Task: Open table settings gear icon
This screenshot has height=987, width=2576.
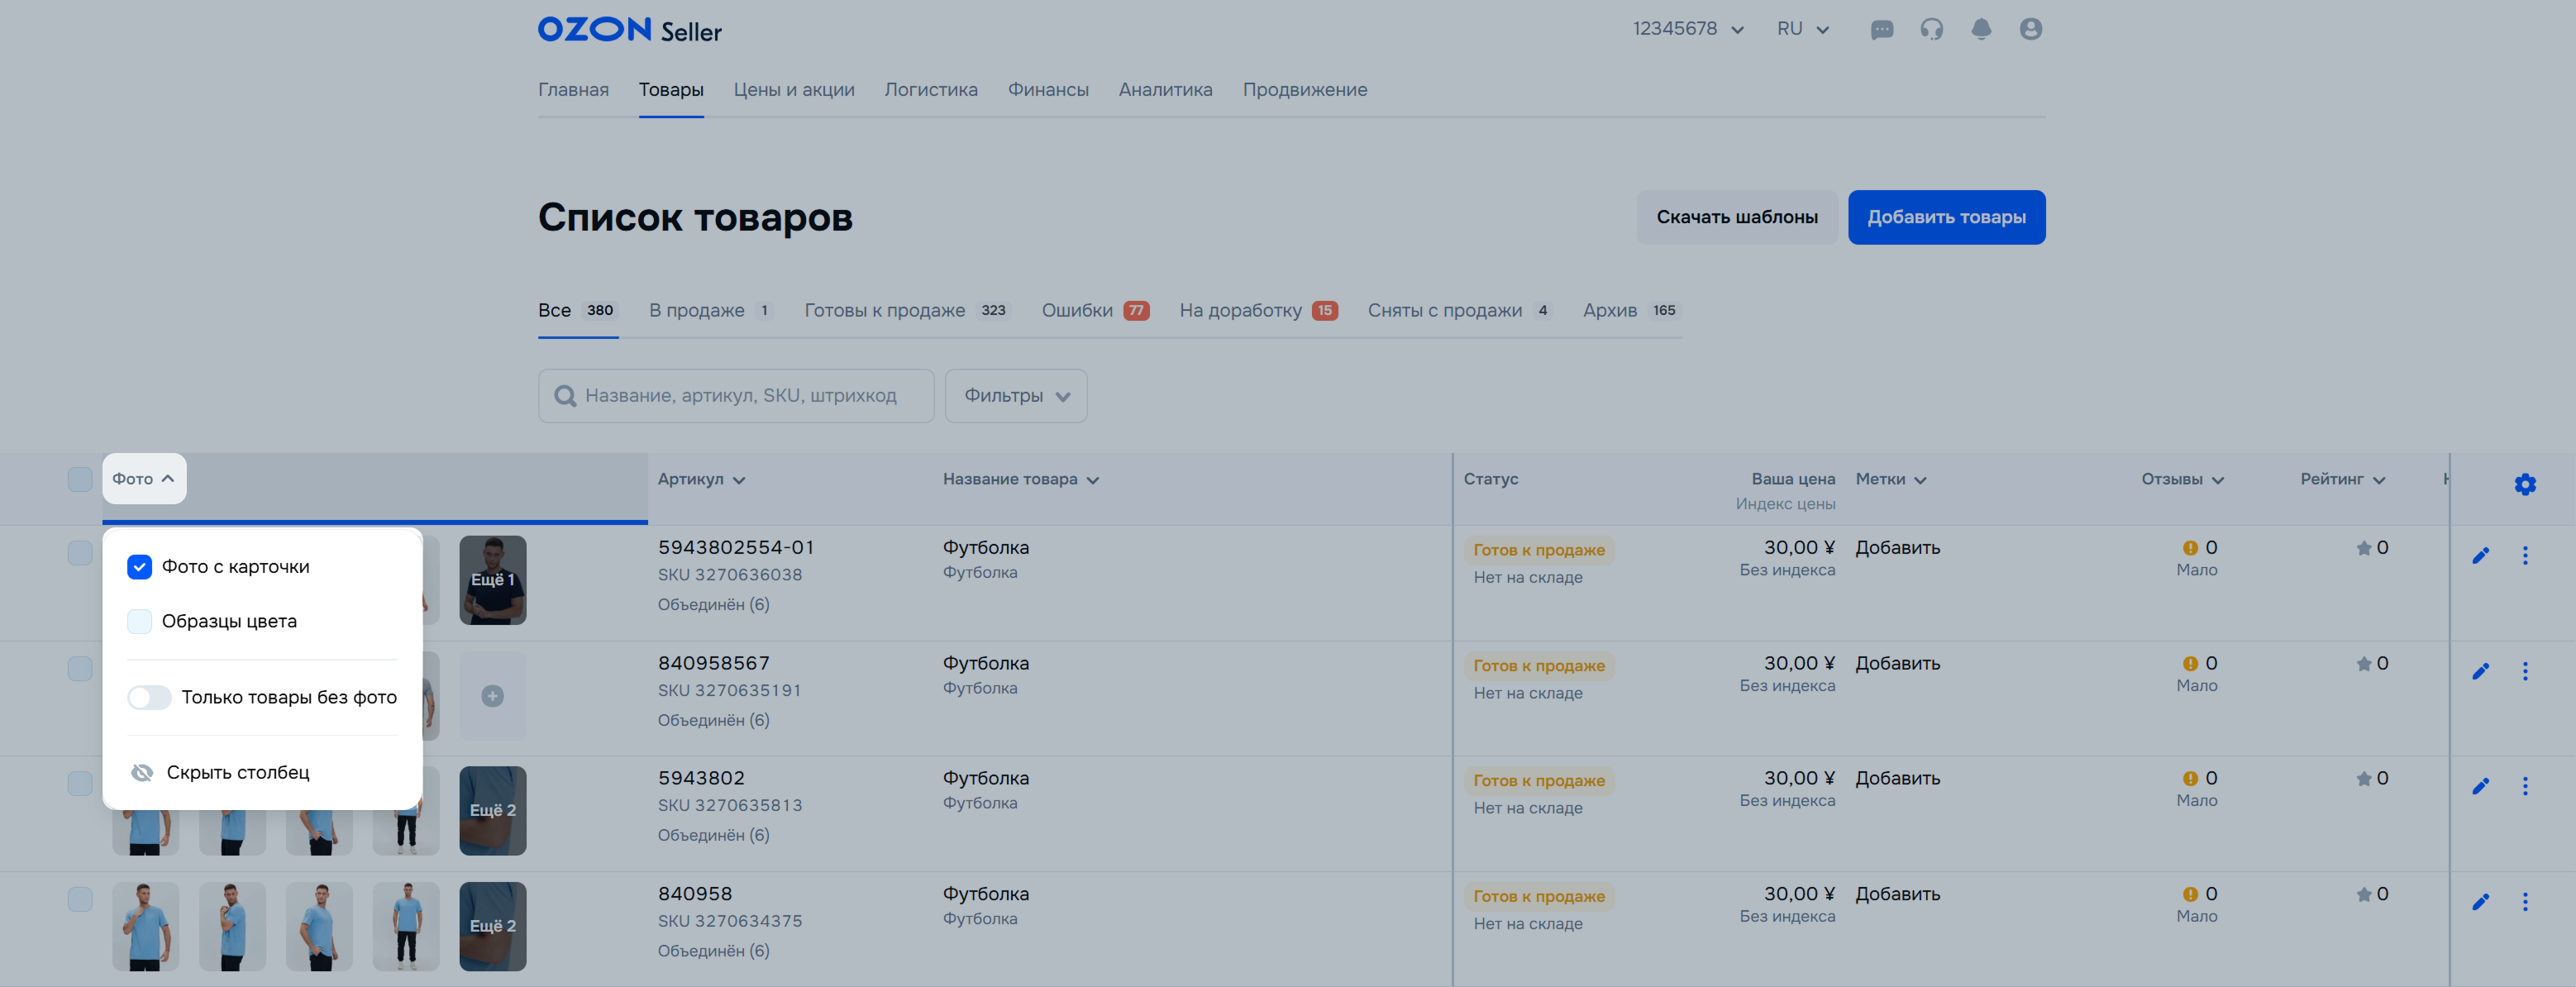Action: click(2524, 485)
